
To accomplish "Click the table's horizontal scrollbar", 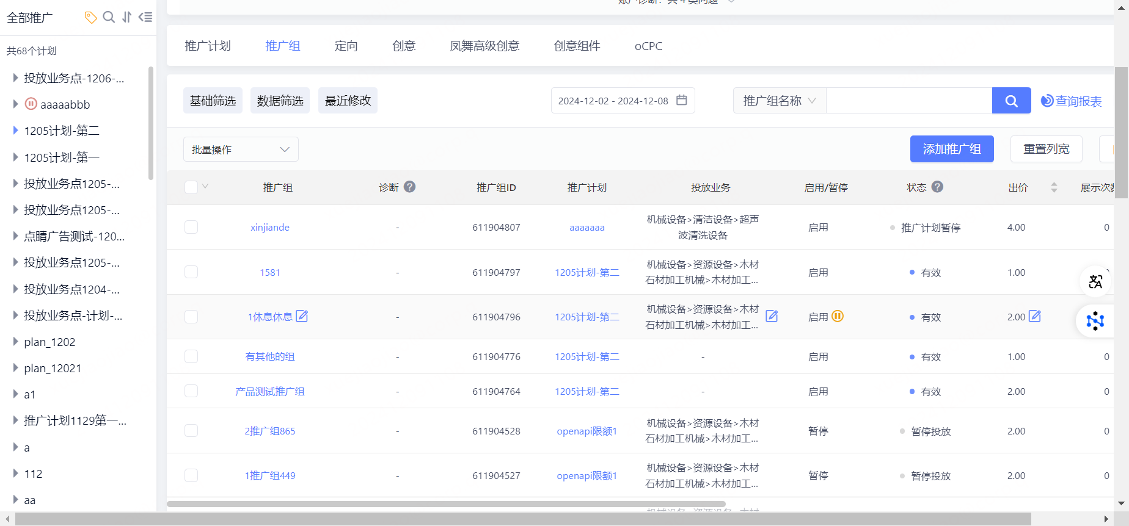I will pos(446,504).
